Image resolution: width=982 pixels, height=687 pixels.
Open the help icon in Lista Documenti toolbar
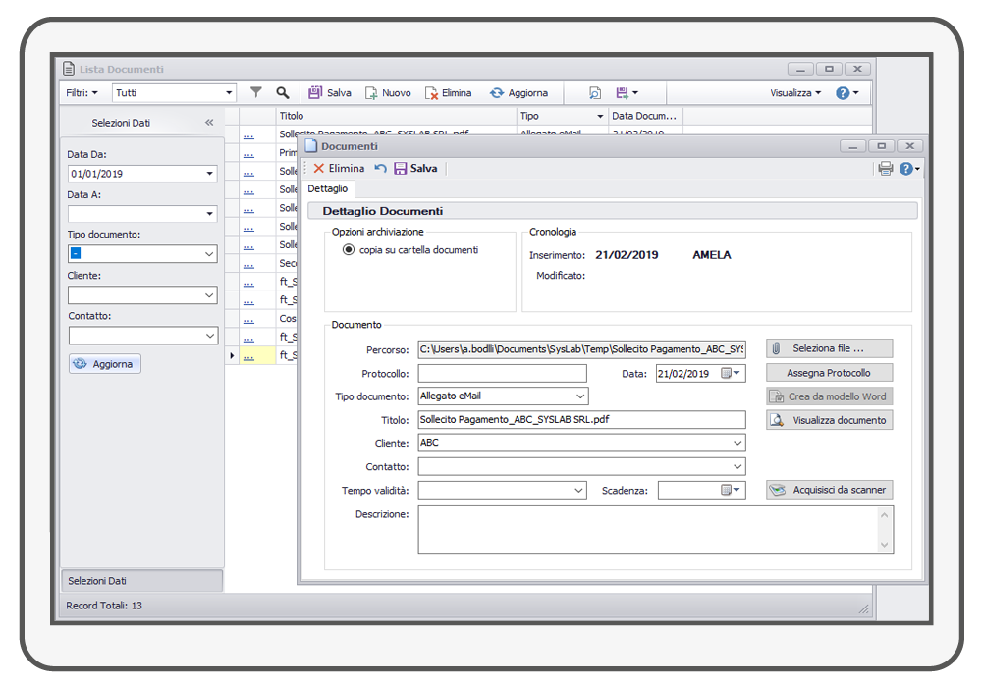843,93
